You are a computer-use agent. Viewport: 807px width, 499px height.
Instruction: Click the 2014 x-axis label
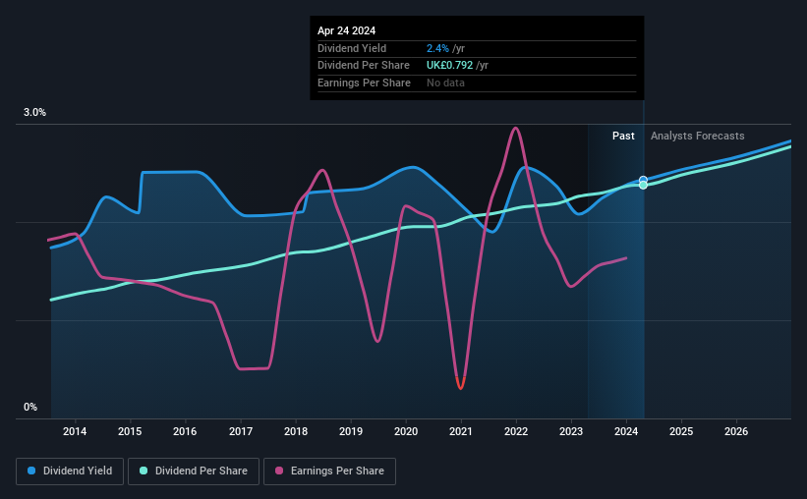[x=75, y=431]
